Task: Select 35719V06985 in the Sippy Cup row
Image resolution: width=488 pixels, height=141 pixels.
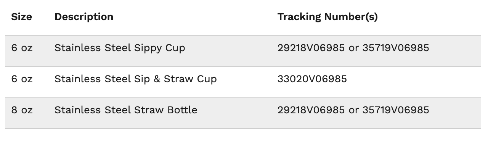Action: click(396, 48)
